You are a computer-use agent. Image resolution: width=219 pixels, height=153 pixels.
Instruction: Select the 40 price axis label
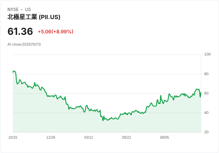pos(206,113)
